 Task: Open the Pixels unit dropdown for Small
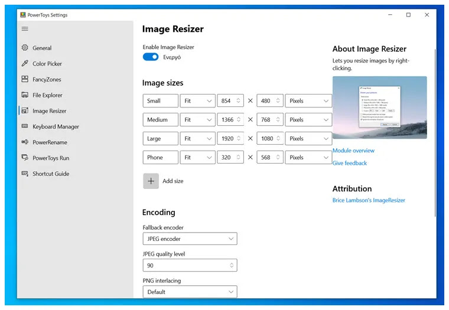point(308,101)
